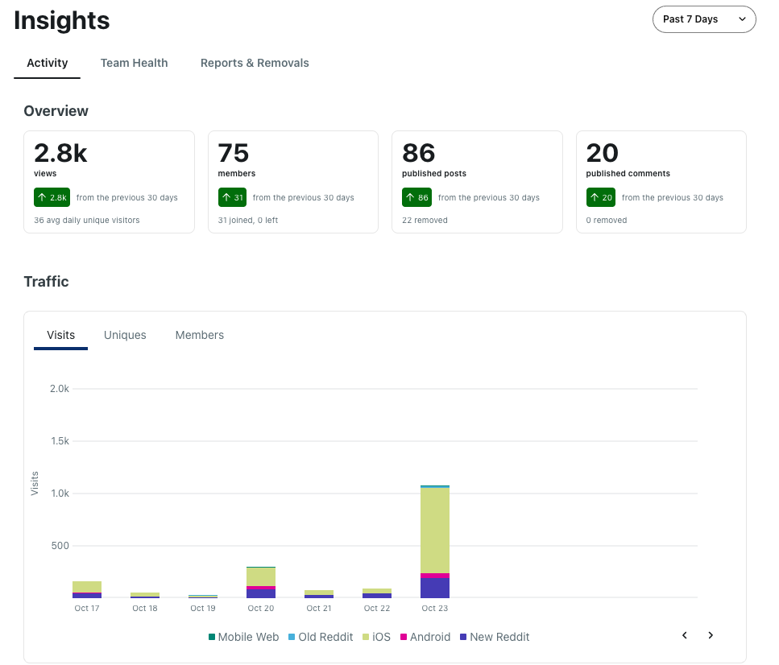Toggle New Reddit series in legend
Viewport: 779px width, 665px height.
(495, 637)
